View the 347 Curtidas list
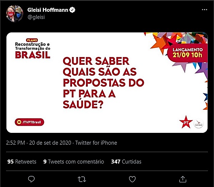214x187 pixels. coord(126,162)
